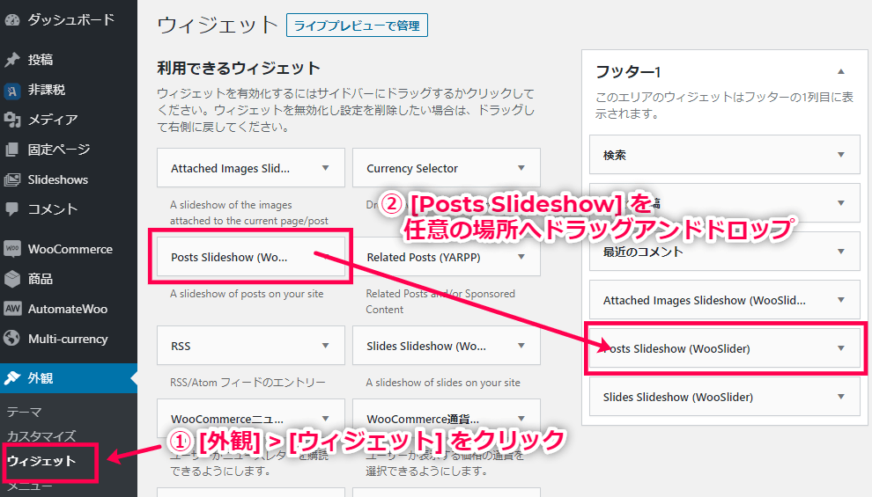Click the 利用できるウィジェット heading
The image size is (872, 497).
[x=239, y=68]
